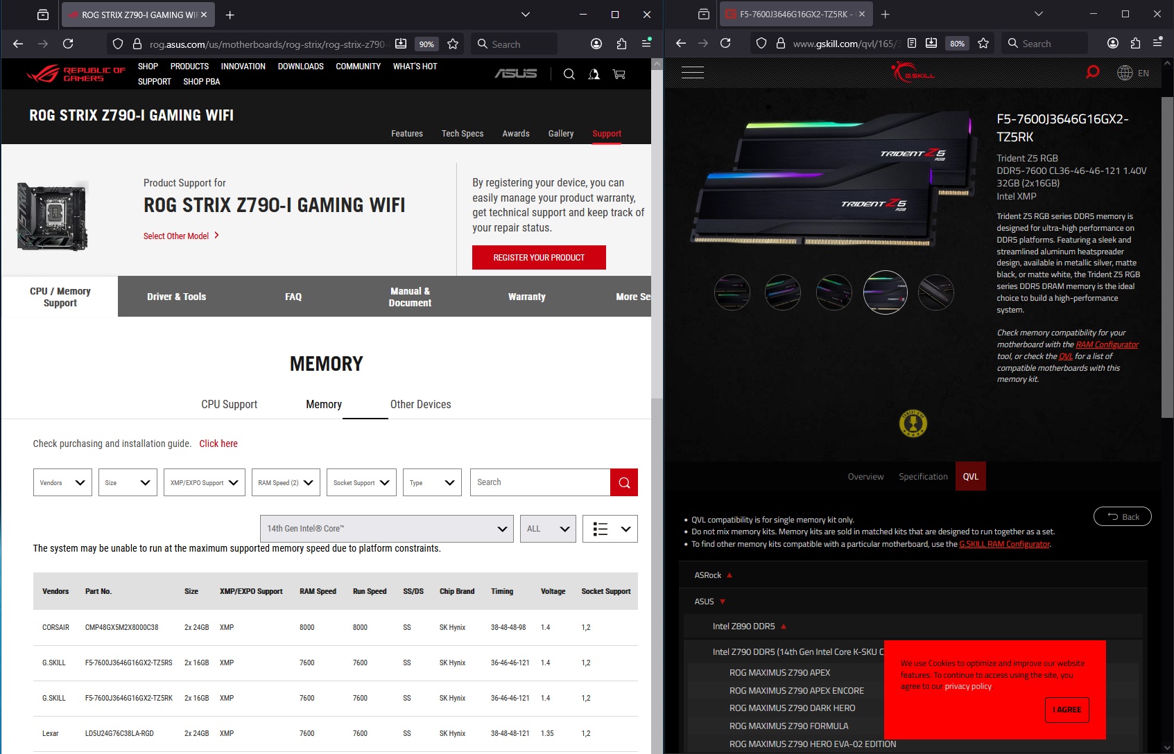
Task: Open the EN language globe selector
Action: 1133,73
